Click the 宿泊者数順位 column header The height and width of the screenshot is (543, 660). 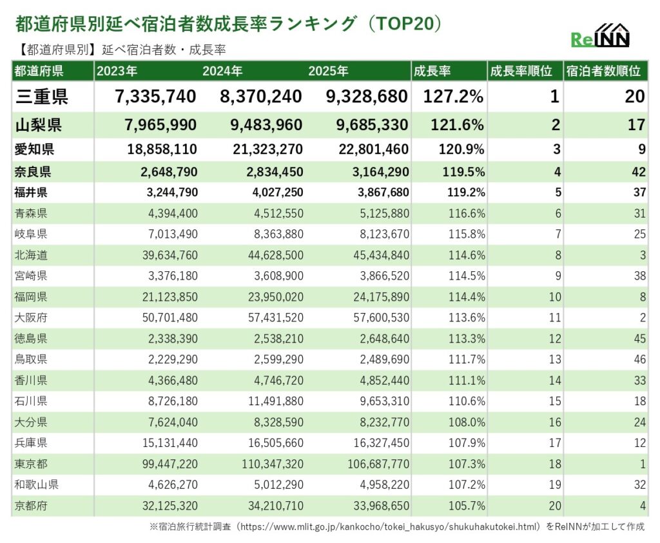tap(603, 71)
